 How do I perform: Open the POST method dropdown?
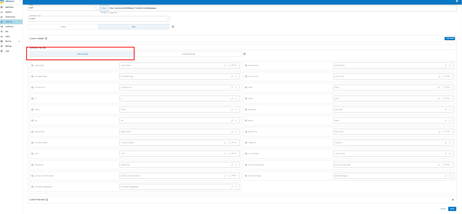[x=63, y=8]
